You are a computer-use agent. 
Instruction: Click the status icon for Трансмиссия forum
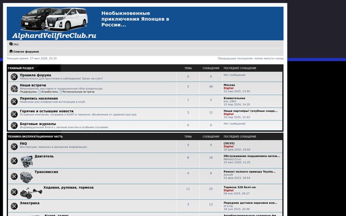14,176
